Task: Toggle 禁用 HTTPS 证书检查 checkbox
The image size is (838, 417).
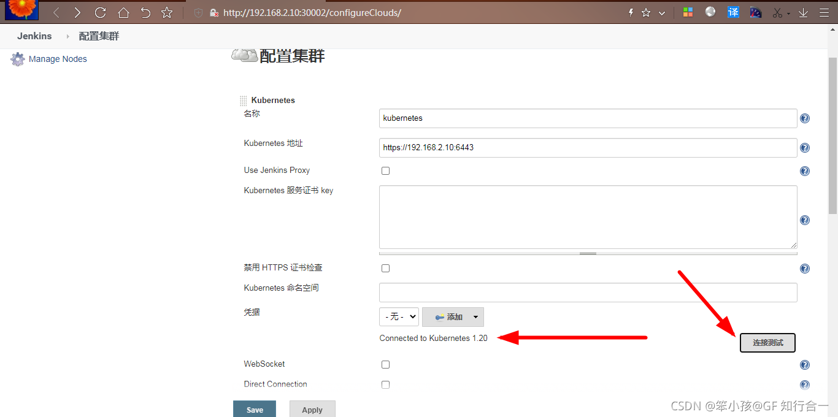Action: click(385, 268)
